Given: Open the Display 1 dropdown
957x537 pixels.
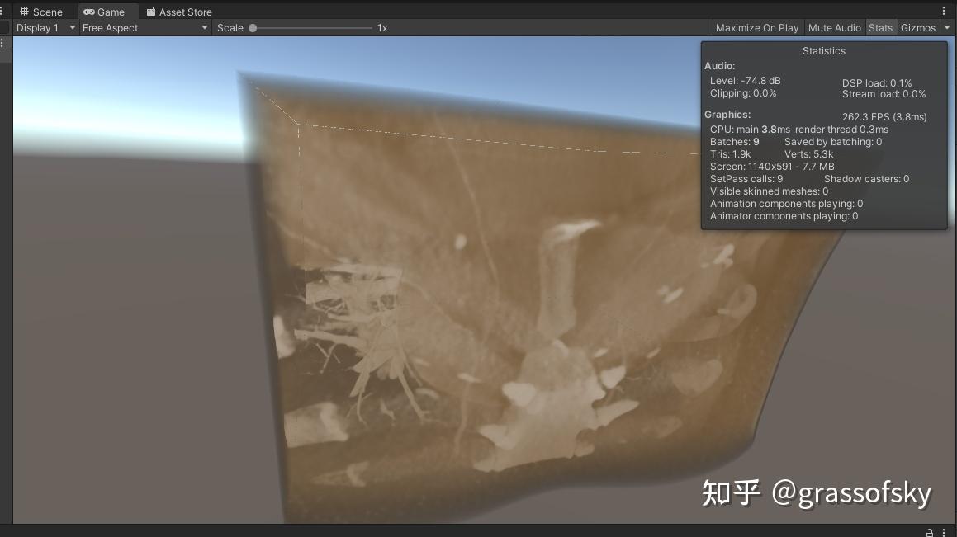Looking at the screenshot, I should 45,27.
